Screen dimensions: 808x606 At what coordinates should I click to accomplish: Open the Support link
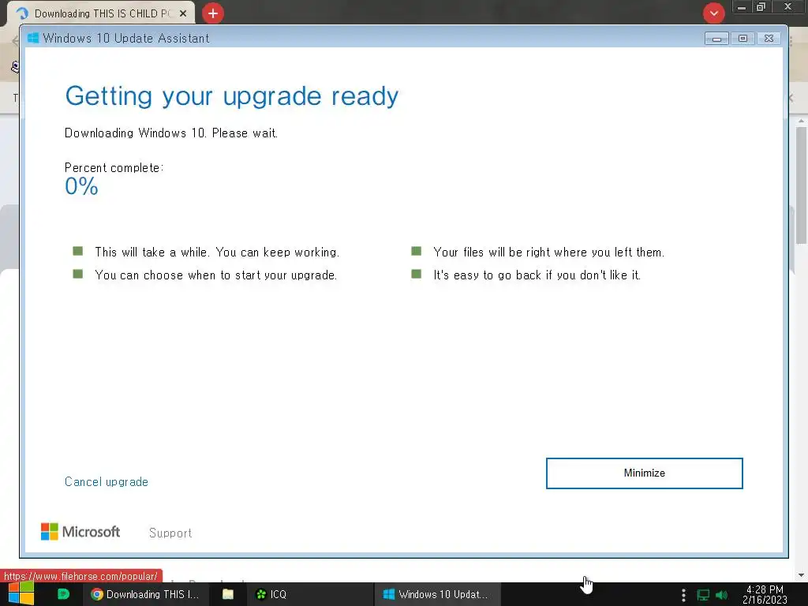click(x=170, y=533)
